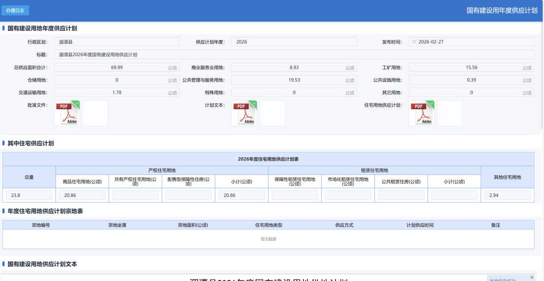Click the 计划供应时间 column header
The height and width of the screenshot is (281, 544).
pyautogui.click(x=420, y=225)
